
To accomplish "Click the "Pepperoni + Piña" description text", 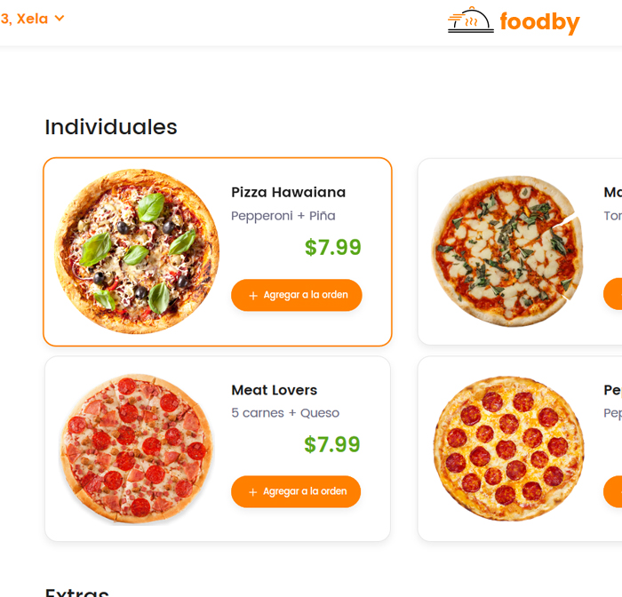I will [283, 216].
